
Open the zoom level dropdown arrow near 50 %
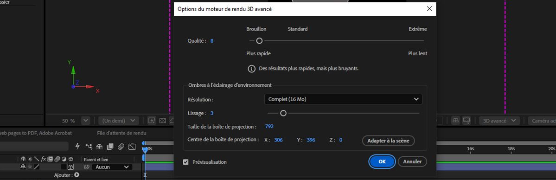click(x=85, y=121)
